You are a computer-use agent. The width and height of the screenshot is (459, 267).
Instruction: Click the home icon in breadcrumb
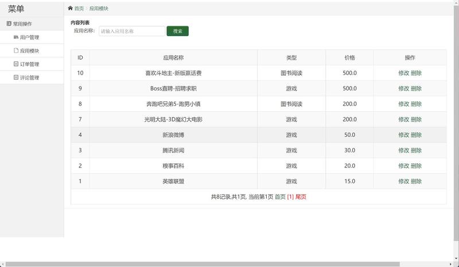70,8
